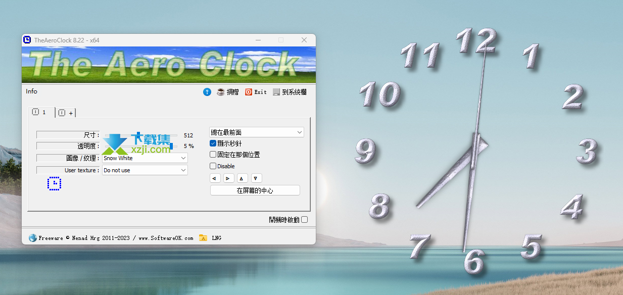Viewport: 623px width, 295px height.
Task: Click the 捐贈 donate coffee button
Action: click(228, 92)
